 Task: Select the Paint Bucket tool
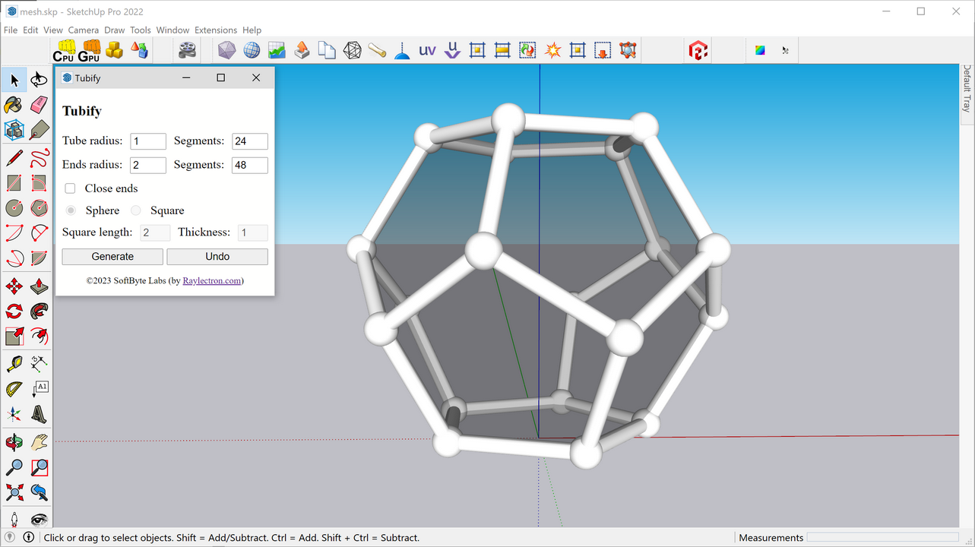tap(13, 105)
